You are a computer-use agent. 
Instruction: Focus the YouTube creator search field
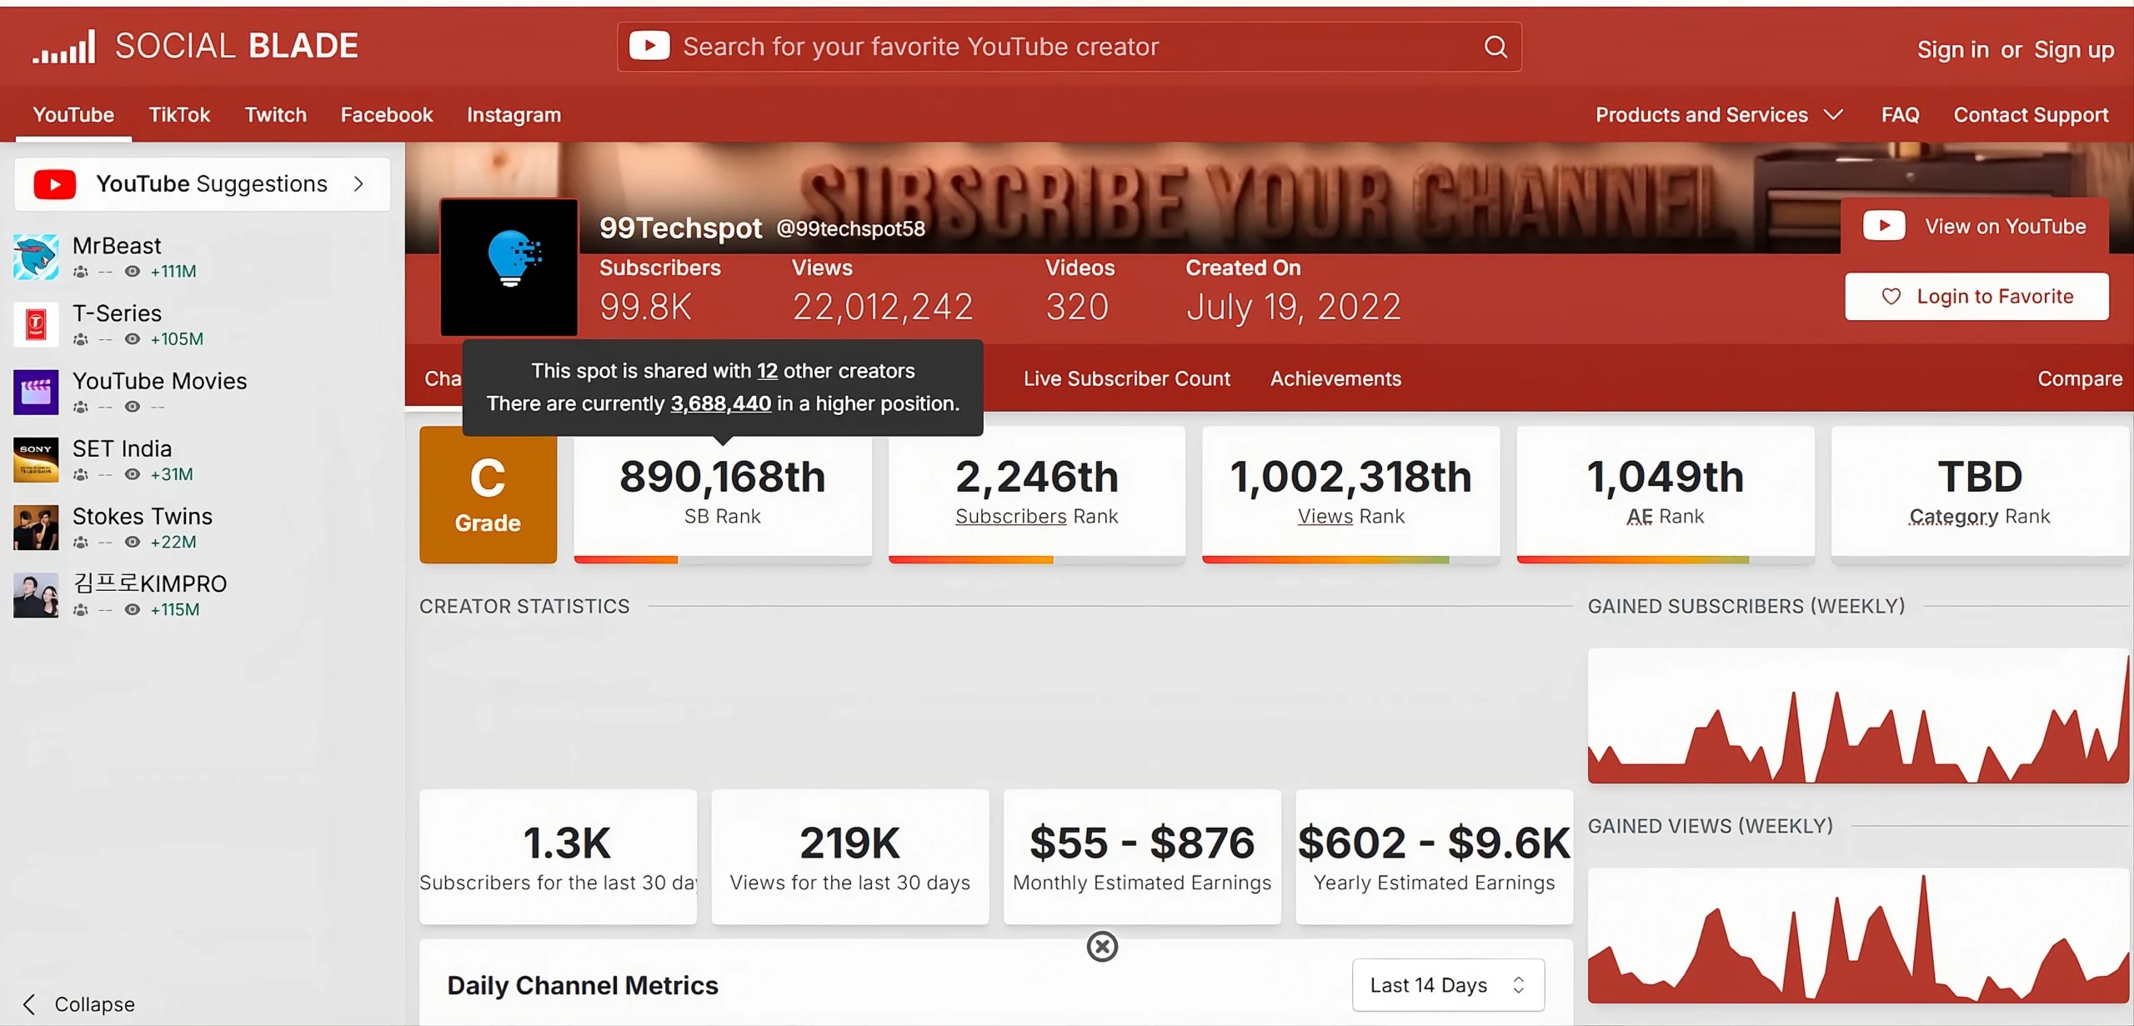[1070, 47]
